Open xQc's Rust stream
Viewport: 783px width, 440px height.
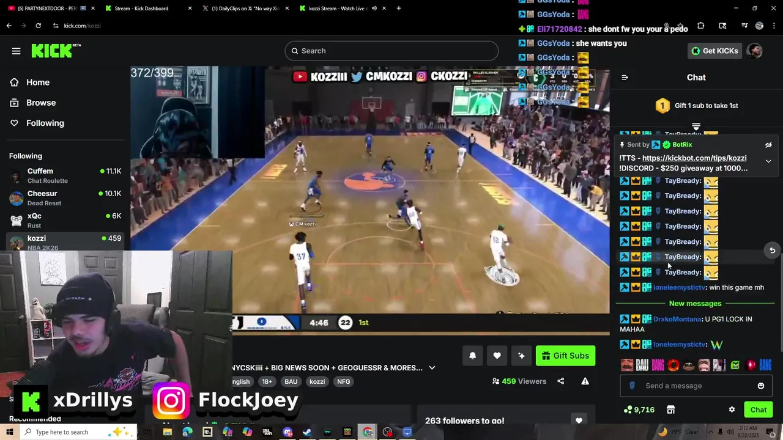pyautogui.click(x=65, y=221)
